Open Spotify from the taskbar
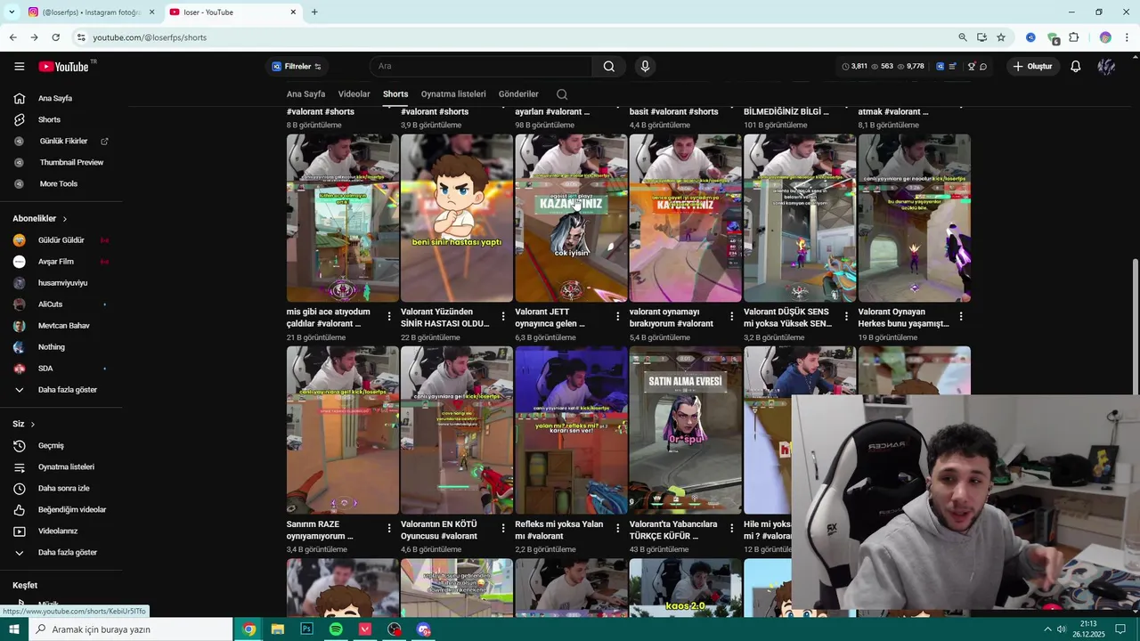This screenshot has height=641, width=1140. click(x=336, y=629)
